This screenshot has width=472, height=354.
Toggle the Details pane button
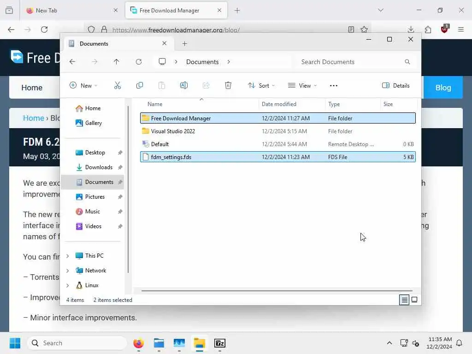pos(395,85)
